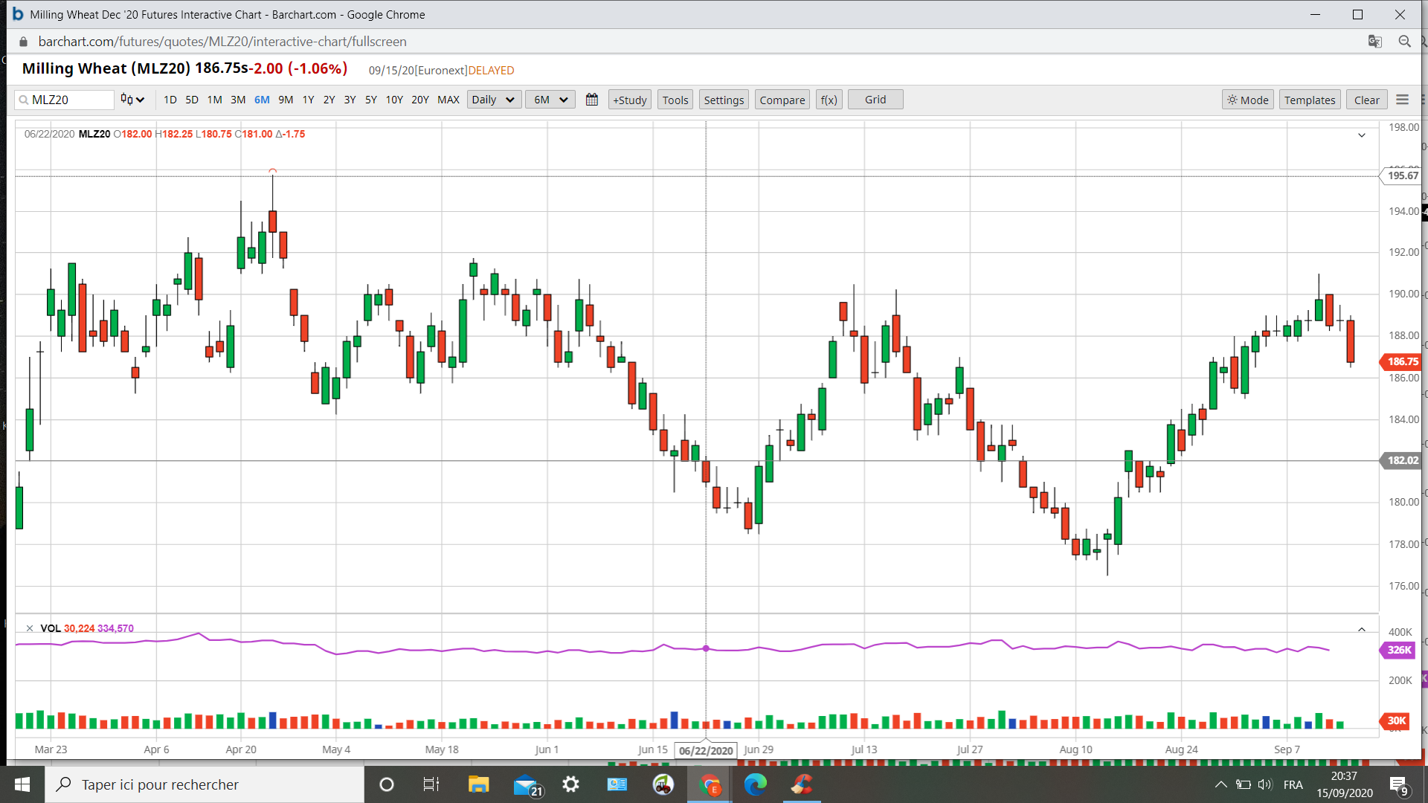Open File Explorer from the taskbar
Image resolution: width=1428 pixels, height=803 pixels.
tap(478, 784)
